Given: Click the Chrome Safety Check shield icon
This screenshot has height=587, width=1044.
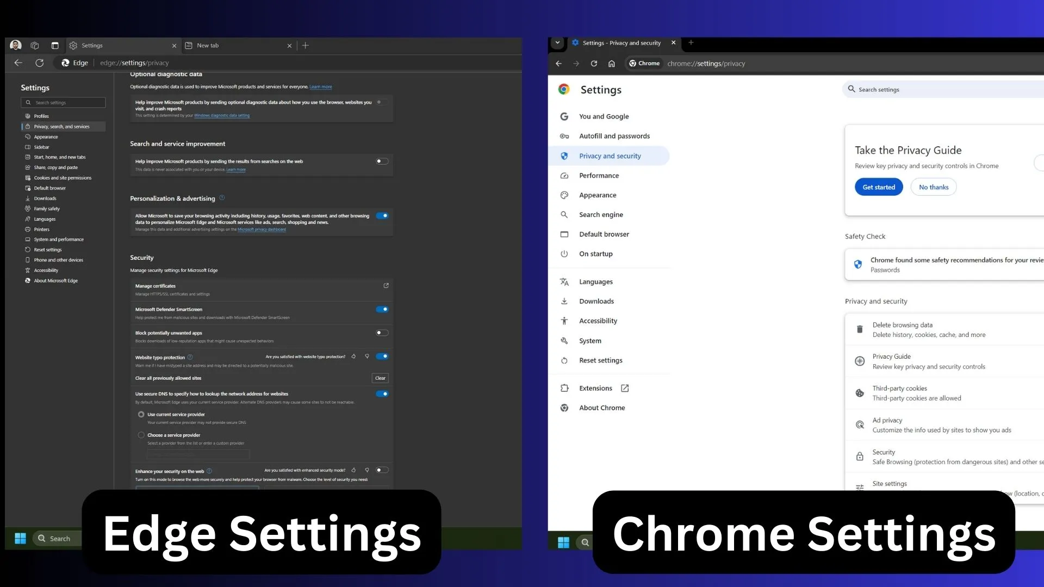Looking at the screenshot, I should click(859, 263).
